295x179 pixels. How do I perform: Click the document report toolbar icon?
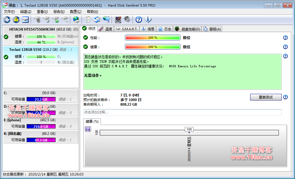tap(88, 20)
